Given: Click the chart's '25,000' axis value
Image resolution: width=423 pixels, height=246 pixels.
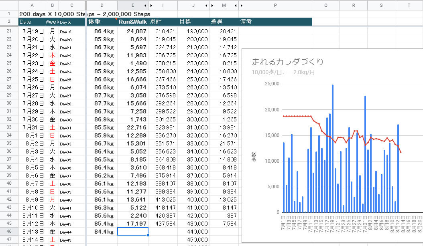Looking at the screenshot, I should tap(272, 83).
